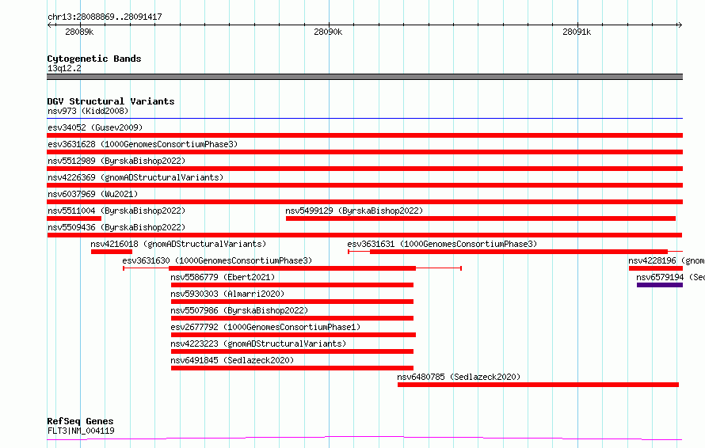Open esv3631628 (1000GenomesConsortiumPhase3) variant label
This screenshot has height=448, width=705.
[x=143, y=144]
